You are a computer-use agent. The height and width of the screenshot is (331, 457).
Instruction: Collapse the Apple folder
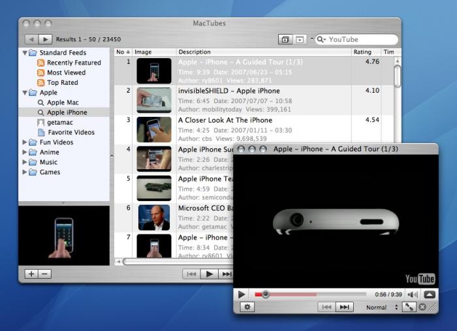[25, 93]
